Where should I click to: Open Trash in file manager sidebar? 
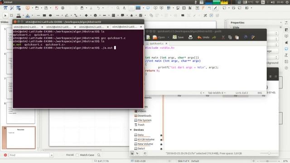coord(141,125)
